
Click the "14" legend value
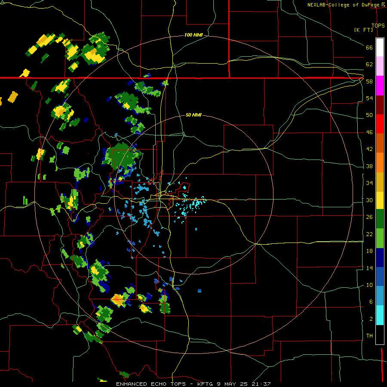pos(369,268)
